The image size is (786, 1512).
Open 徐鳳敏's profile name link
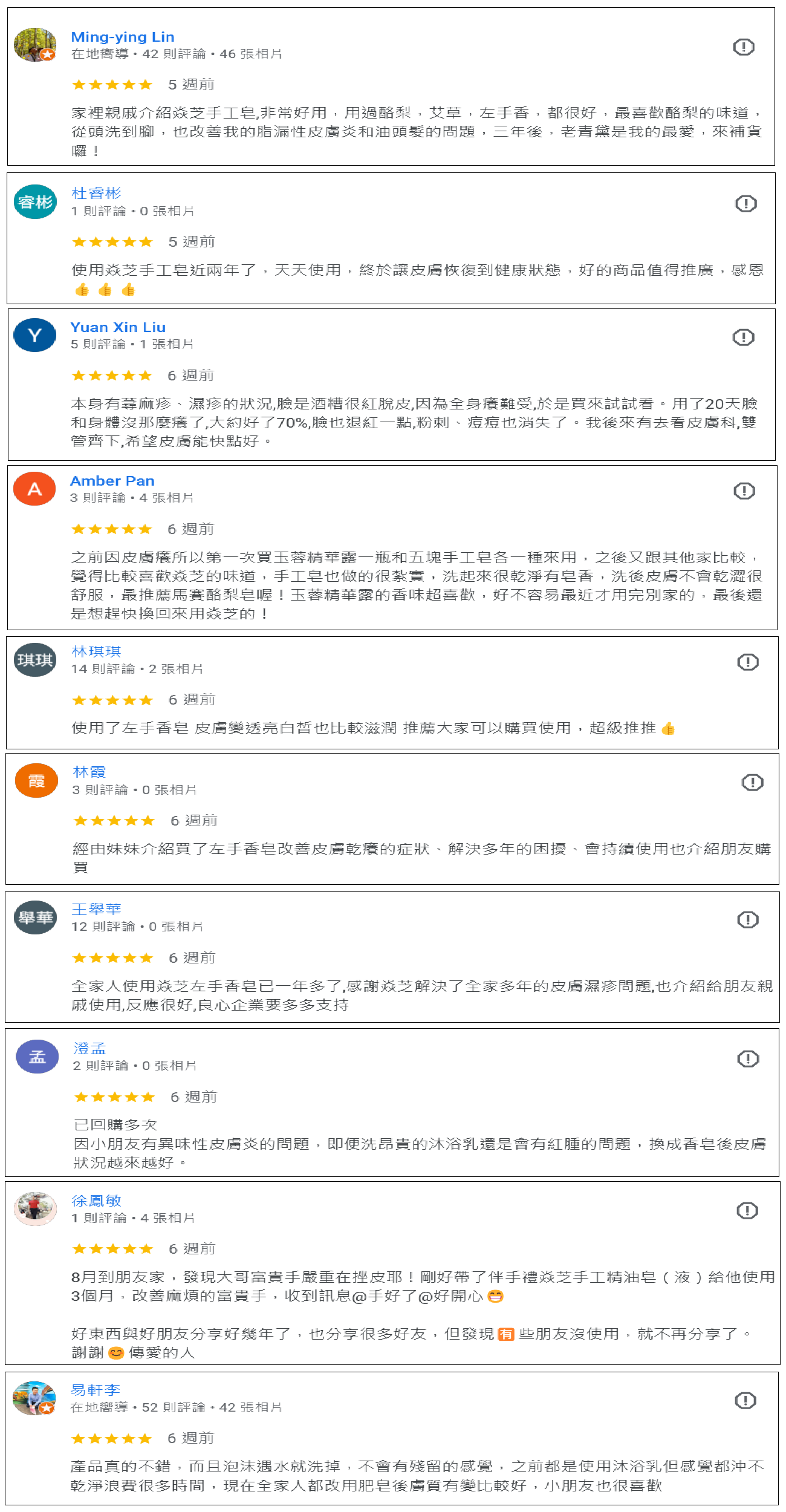point(96,1201)
